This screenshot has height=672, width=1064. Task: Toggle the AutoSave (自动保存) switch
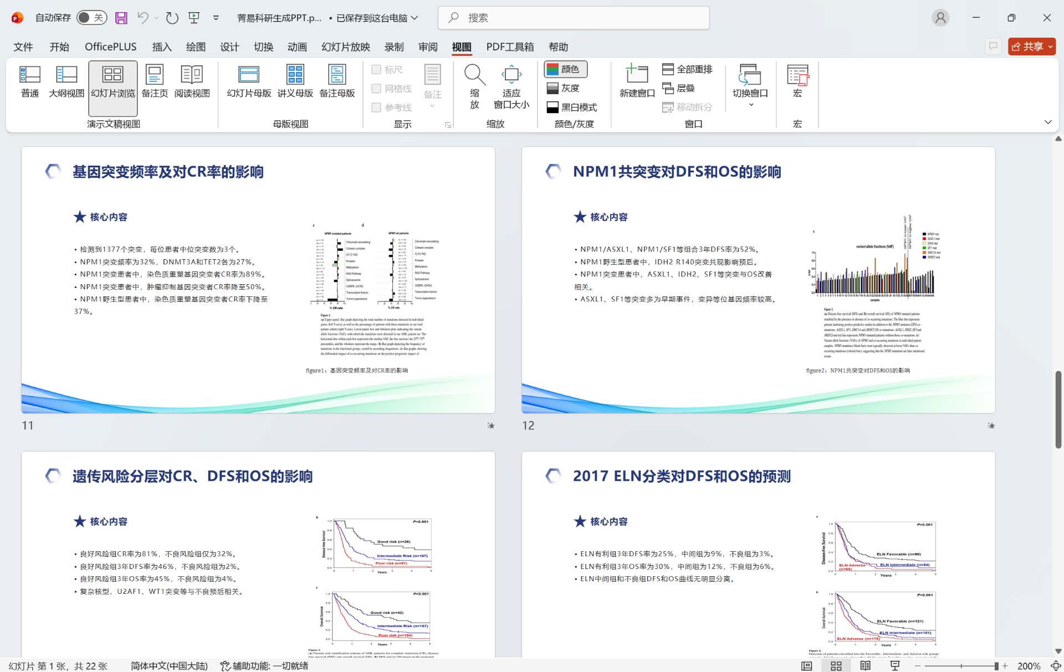click(x=91, y=18)
